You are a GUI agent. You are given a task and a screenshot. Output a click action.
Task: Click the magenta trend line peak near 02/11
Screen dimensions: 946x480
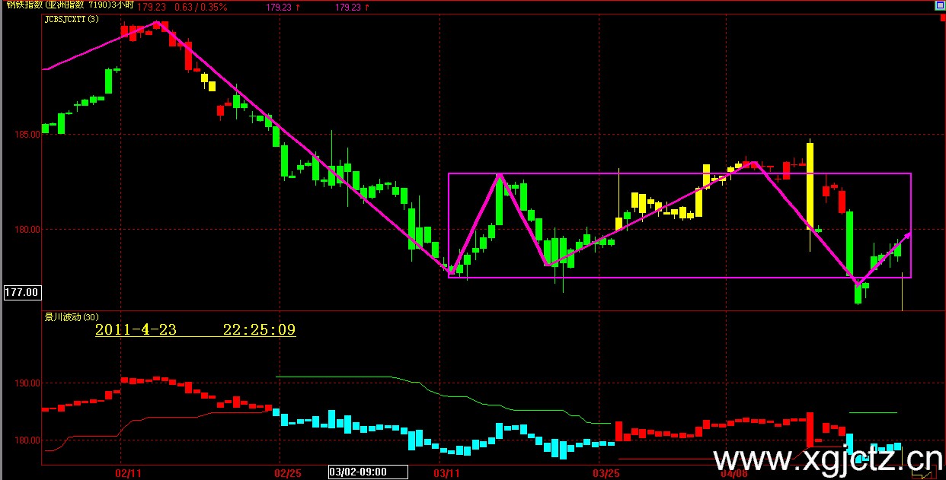(158, 23)
